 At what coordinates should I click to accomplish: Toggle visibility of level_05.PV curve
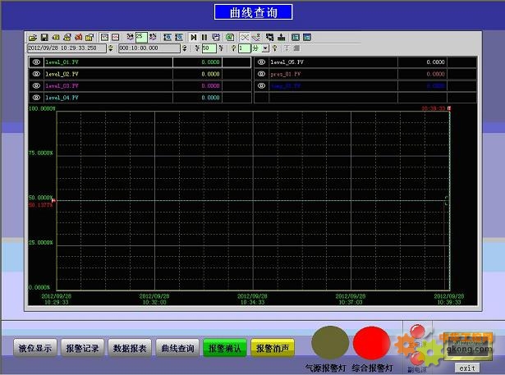click(261, 62)
